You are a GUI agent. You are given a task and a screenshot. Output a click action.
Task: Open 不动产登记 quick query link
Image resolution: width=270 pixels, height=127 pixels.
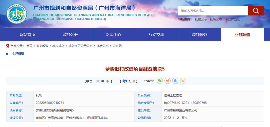tap(232, 19)
